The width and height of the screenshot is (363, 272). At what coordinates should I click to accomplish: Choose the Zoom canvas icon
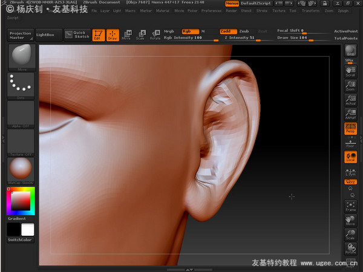click(x=350, y=86)
